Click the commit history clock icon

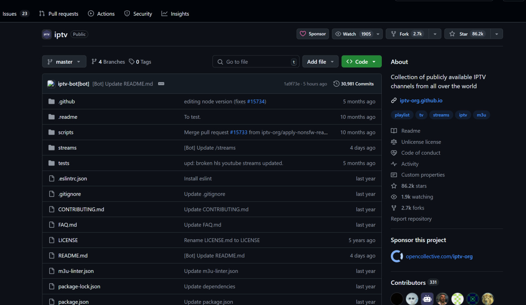coord(336,84)
